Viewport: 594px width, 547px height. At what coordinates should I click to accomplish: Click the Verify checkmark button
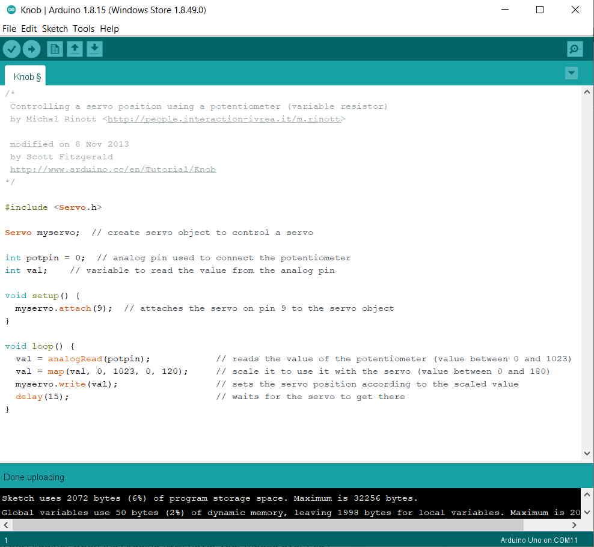tap(12, 49)
